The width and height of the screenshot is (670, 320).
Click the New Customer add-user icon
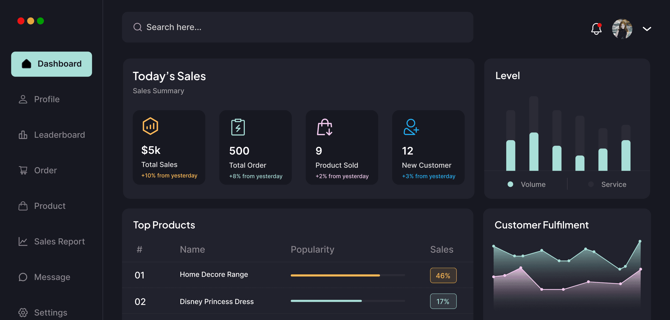tap(411, 127)
